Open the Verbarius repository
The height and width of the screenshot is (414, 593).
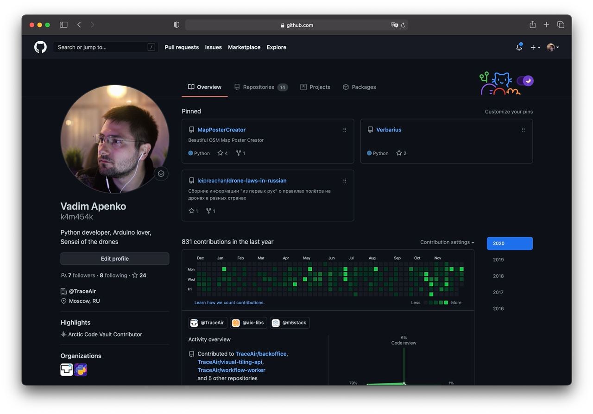[389, 130]
